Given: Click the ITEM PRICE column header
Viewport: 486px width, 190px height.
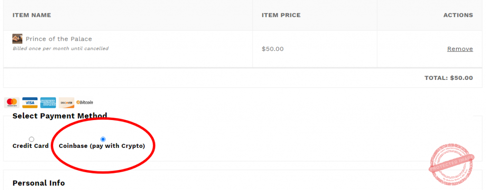Looking at the screenshot, I should [x=281, y=15].
